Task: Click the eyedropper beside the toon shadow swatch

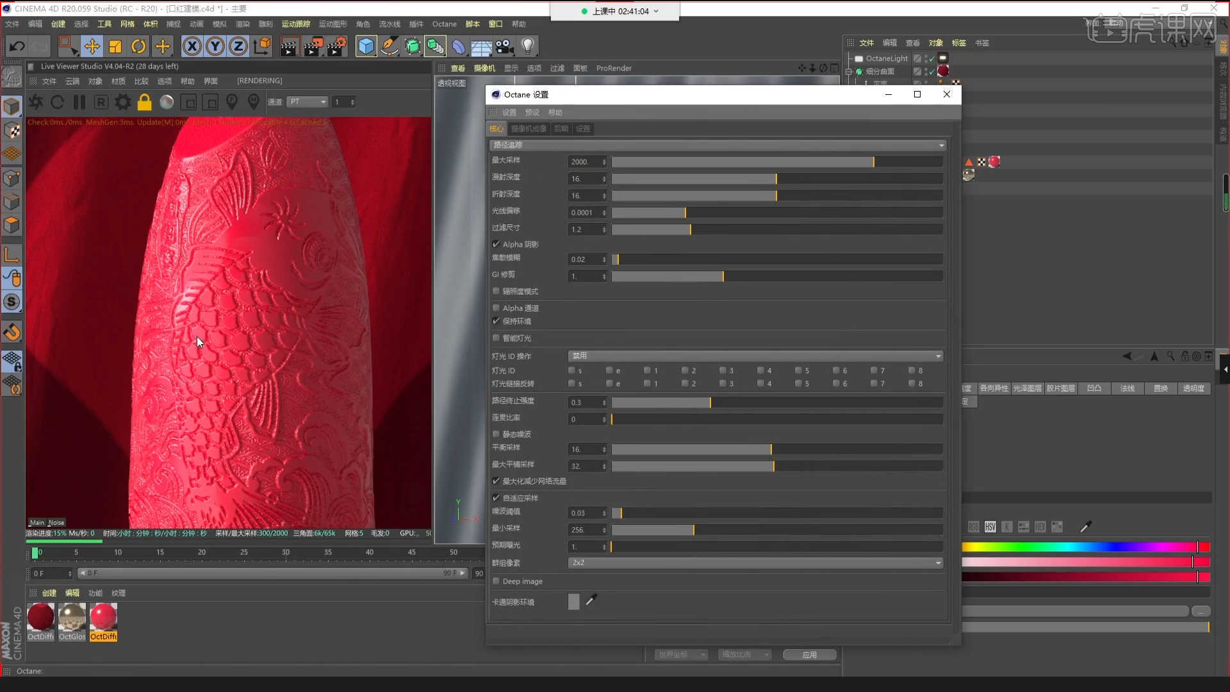Action: [x=591, y=600]
